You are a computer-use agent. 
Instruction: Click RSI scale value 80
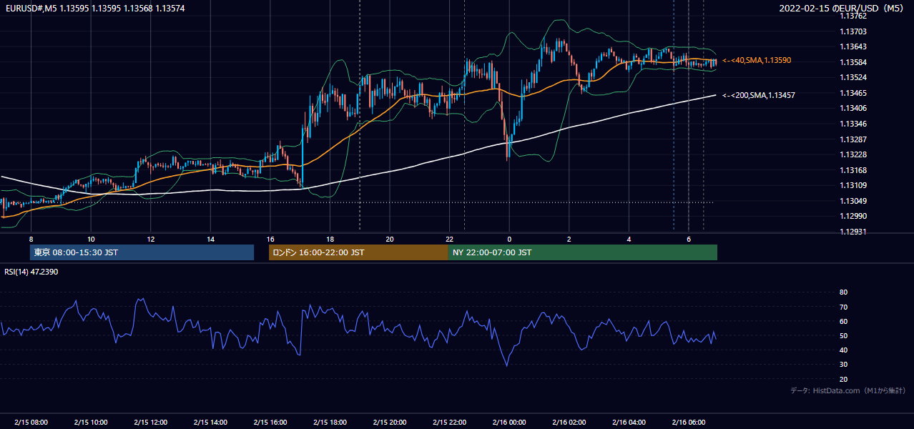843,292
